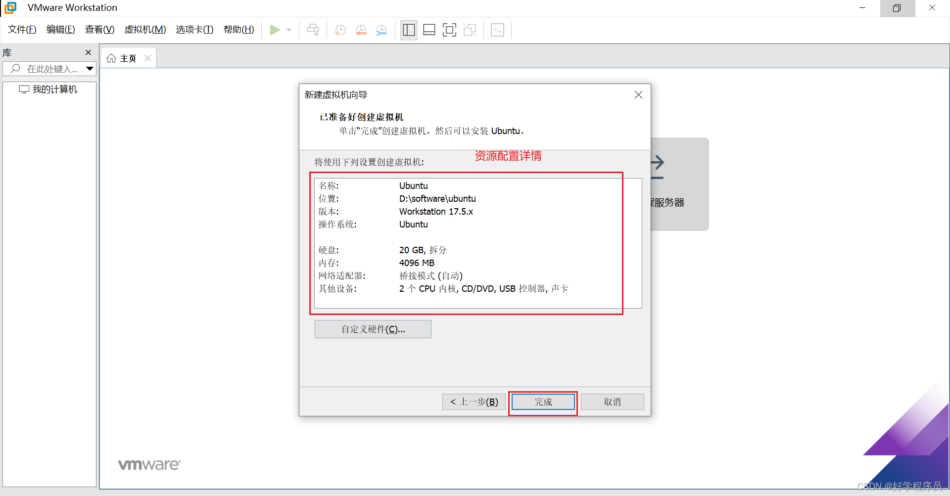Switch to the Home tab
This screenshot has width=950, height=496.
point(128,58)
